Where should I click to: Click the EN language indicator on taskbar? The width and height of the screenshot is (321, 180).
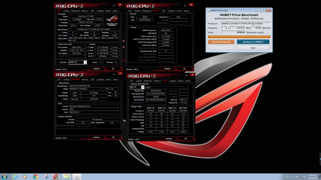pos(288,177)
